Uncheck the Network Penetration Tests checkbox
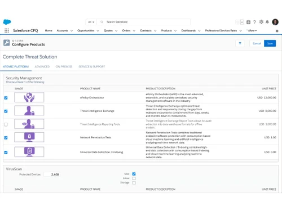 tap(6, 138)
